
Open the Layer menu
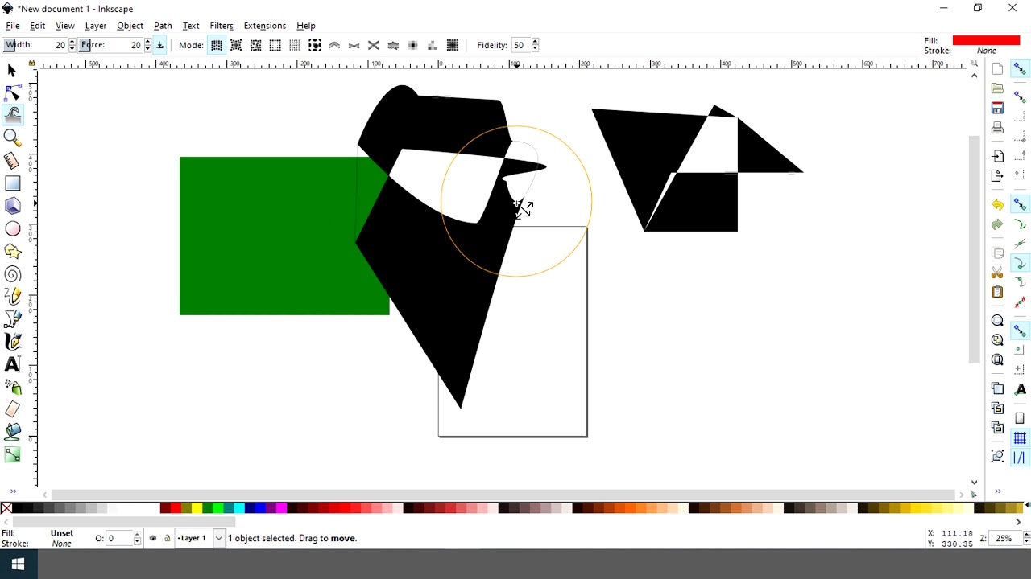(96, 26)
